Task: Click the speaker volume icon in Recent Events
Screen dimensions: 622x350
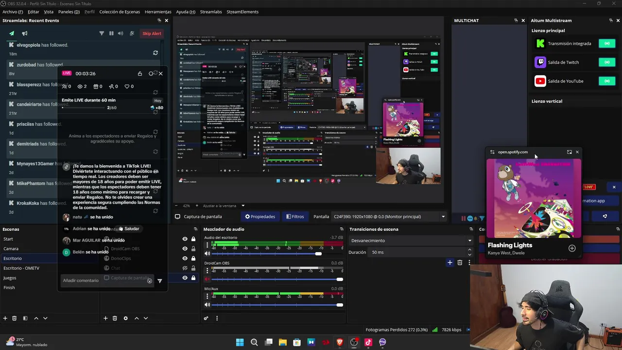Action: click(121, 34)
